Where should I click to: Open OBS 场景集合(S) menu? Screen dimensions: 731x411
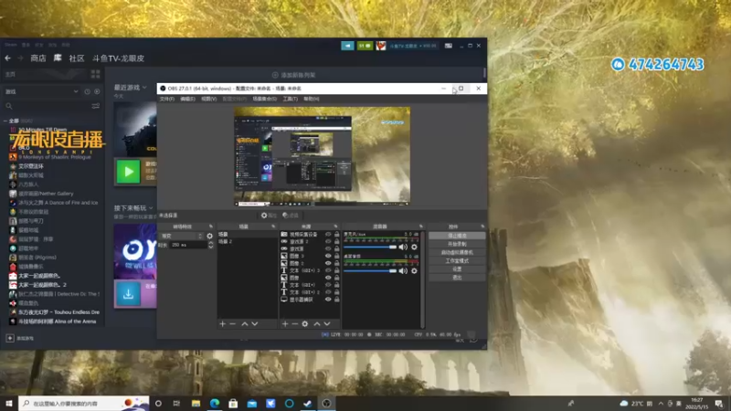[x=264, y=99]
